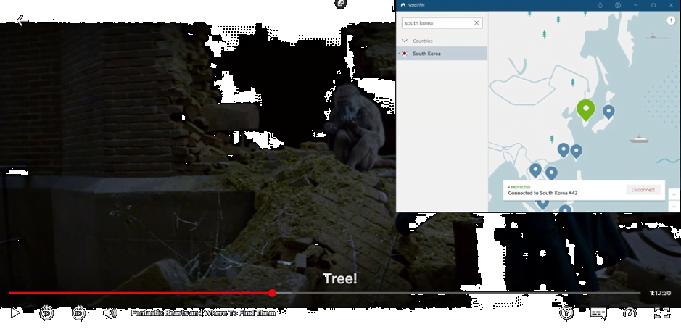Skip forward 10 seconds
This screenshot has width=681, height=332.
78,312
